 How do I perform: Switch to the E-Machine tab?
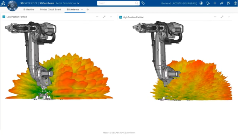(x=29, y=9)
